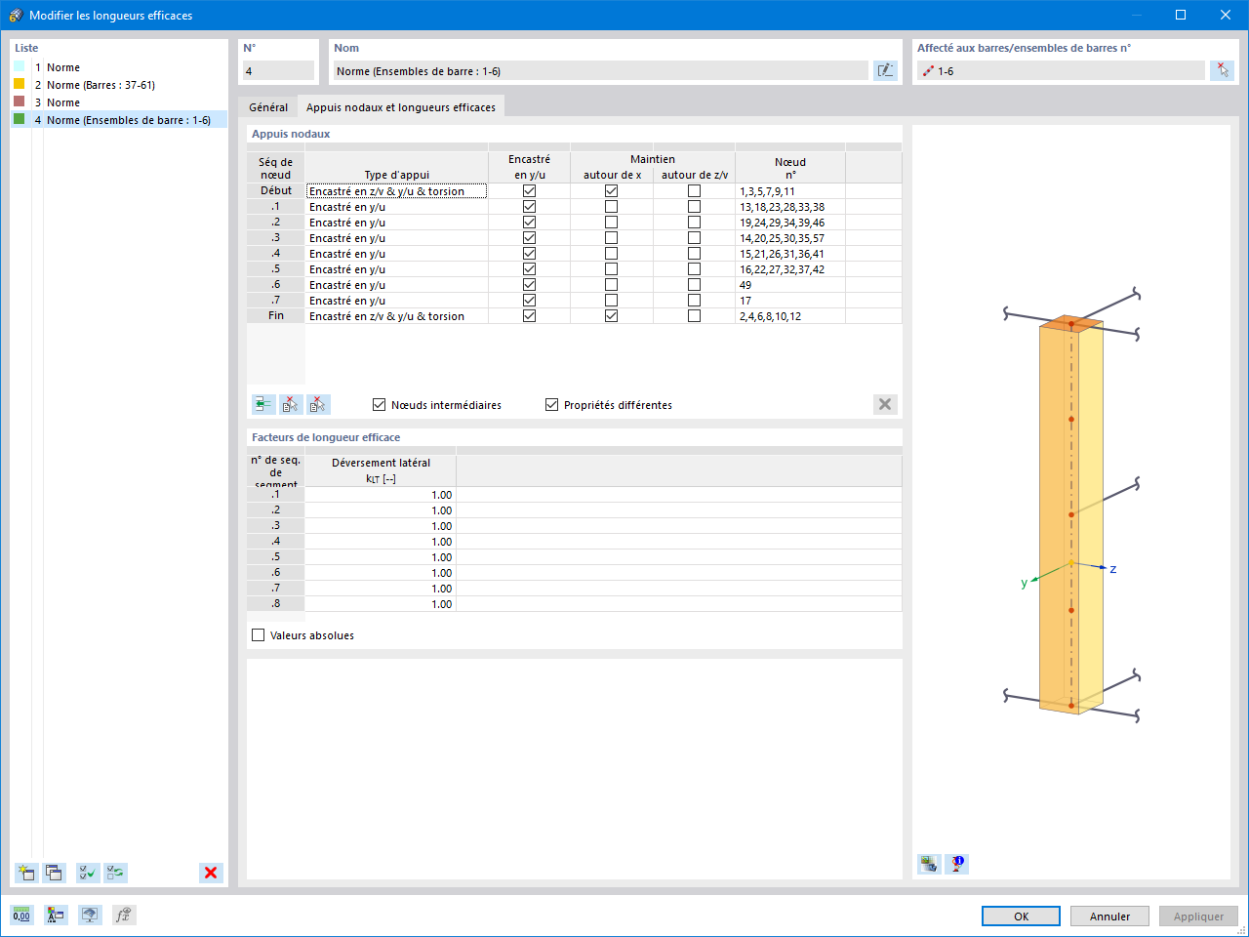This screenshot has width=1249, height=937.
Task: Uncheck Encastré en y/u for the Début row
Action: [530, 191]
